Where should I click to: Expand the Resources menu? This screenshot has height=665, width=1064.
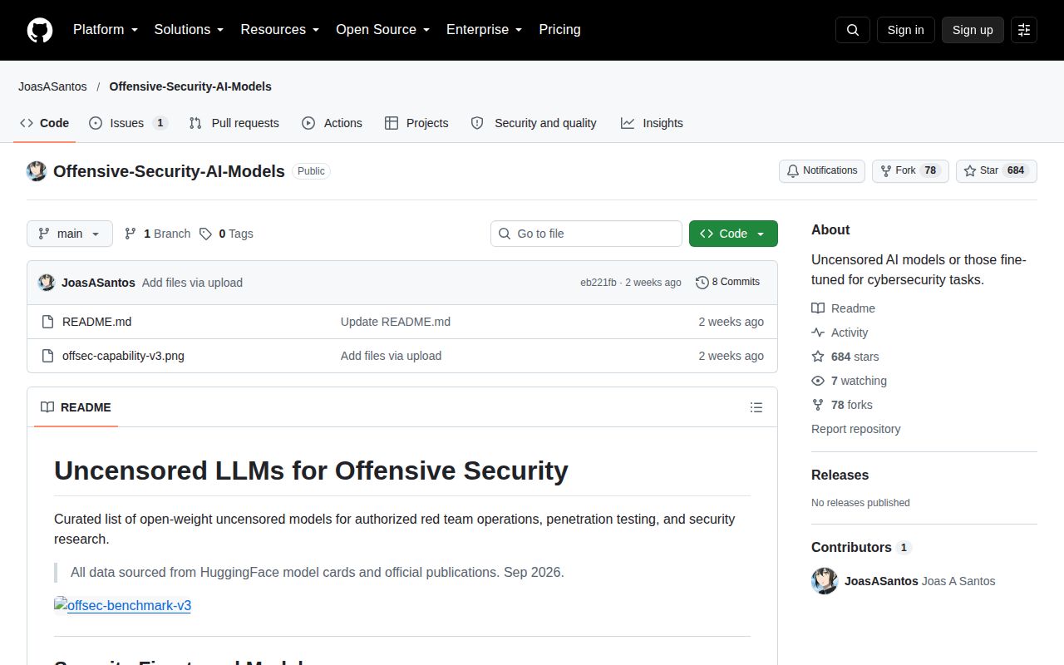point(280,30)
